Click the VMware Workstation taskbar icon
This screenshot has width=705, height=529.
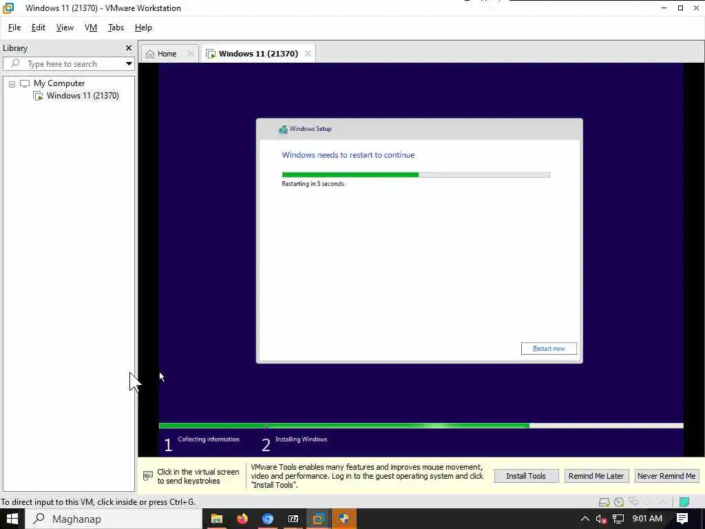(319, 519)
